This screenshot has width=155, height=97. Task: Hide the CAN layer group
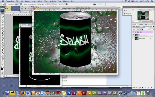133,32
